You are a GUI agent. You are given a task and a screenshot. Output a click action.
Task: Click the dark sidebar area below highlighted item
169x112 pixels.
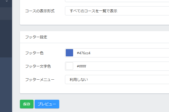(x=6, y=39)
